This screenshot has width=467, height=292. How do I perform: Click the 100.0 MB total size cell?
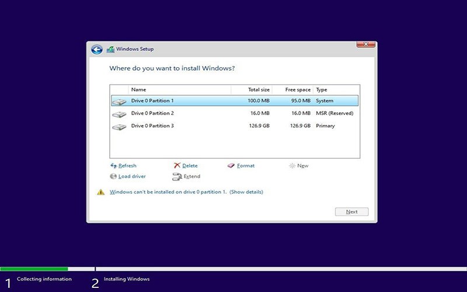(259, 100)
